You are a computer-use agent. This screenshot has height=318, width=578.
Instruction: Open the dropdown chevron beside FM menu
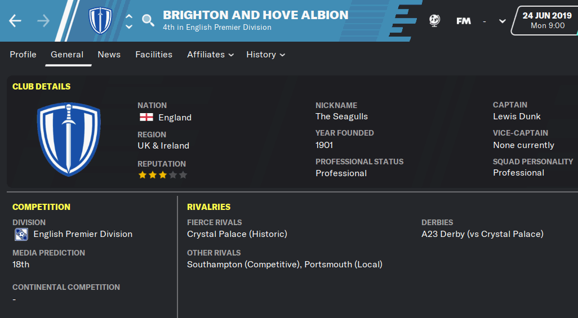(x=503, y=21)
